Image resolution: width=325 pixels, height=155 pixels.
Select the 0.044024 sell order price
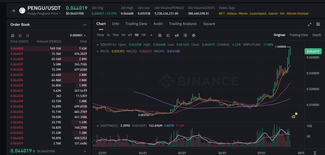[17, 122]
